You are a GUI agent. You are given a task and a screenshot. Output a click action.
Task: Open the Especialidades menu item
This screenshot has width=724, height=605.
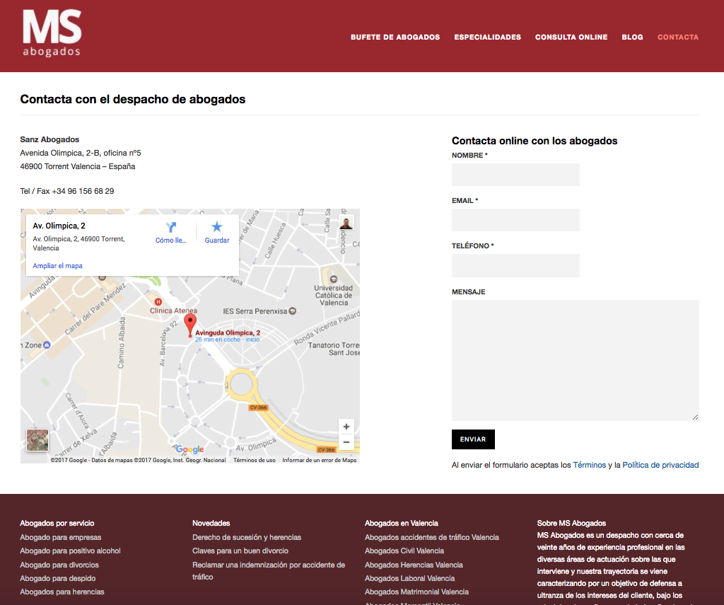point(487,38)
